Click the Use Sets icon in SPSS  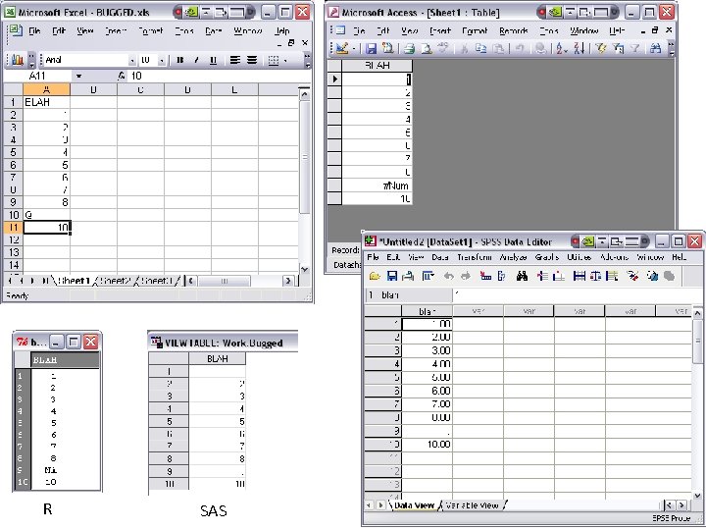(652, 276)
